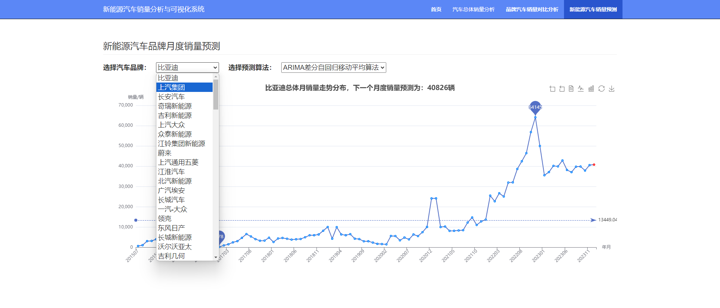Pick 长城新能源 brand option
Viewport: 720px width, 308px height.
coord(184,237)
